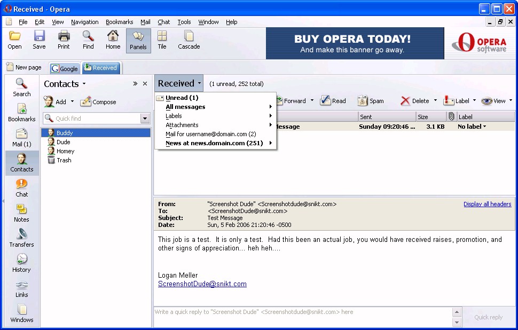Open the History panel in sidebar

(22, 263)
